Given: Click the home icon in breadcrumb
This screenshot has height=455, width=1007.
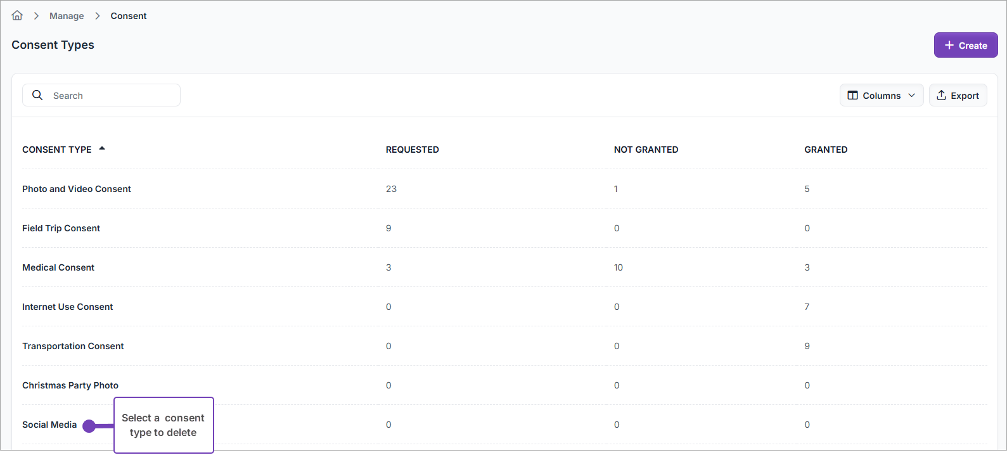Looking at the screenshot, I should 17,16.
